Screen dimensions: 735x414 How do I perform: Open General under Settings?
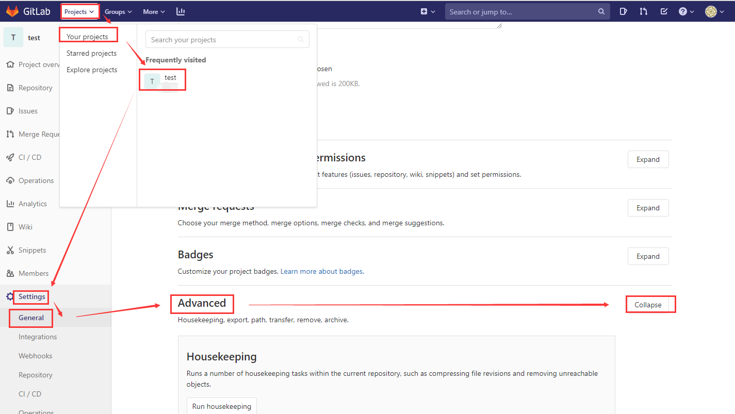tap(31, 318)
